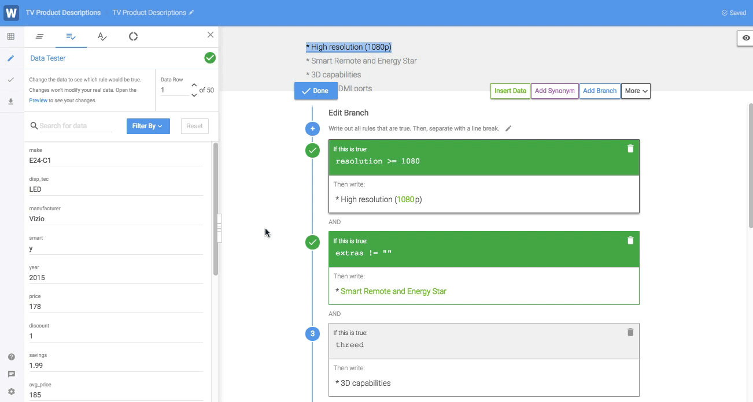Expand the More dropdown menu
753x402 pixels.
tap(636, 91)
